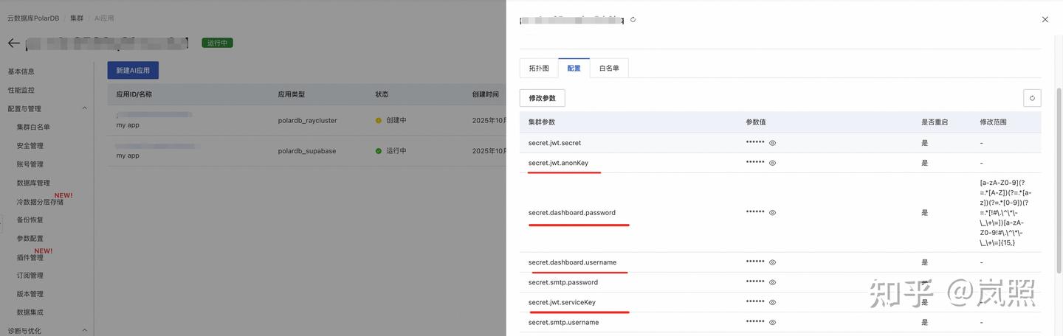1063x336 pixels.
Task: Click the 应用ID/名称 column header
Action: pos(134,94)
